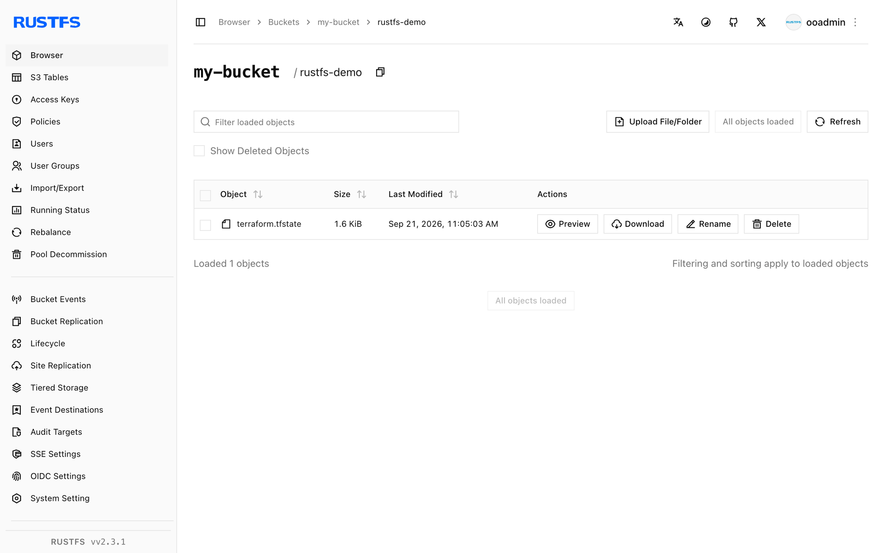The image size is (885, 553).
Task: Open Users page
Action: (x=87, y=144)
